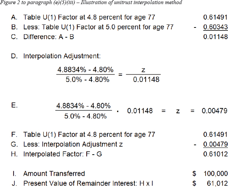Click the 0.01148 multiplier in row E
Image resolution: width=228 pixels, height=187 pixels.
click(x=140, y=111)
